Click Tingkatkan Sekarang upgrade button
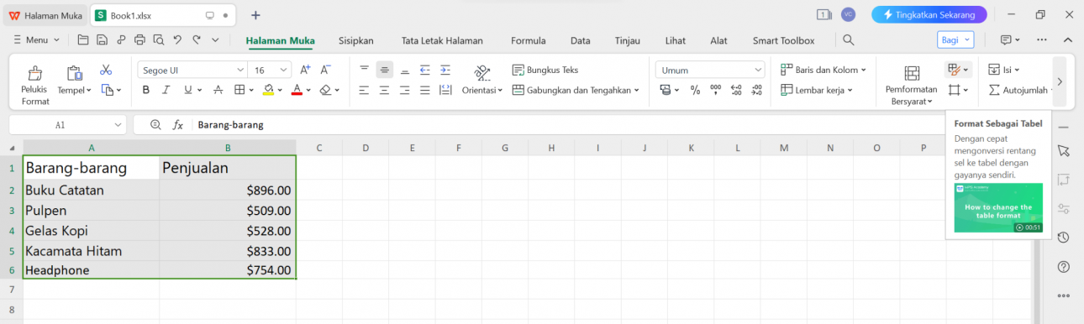This screenshot has width=1084, height=324. [x=929, y=14]
